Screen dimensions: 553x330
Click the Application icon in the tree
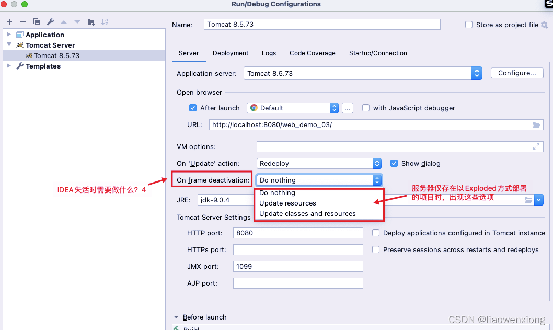coord(20,35)
